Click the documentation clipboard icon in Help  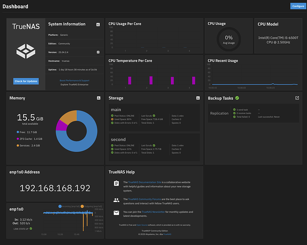pyautogui.click(x=116, y=184)
